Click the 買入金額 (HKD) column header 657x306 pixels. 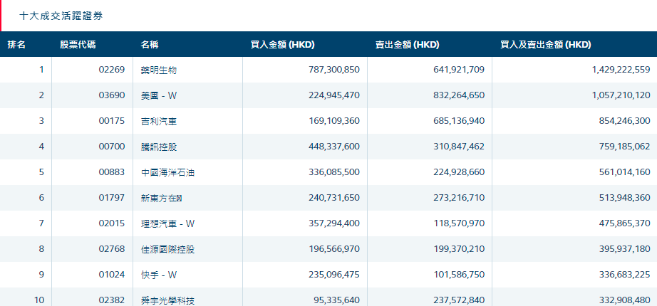pos(282,45)
